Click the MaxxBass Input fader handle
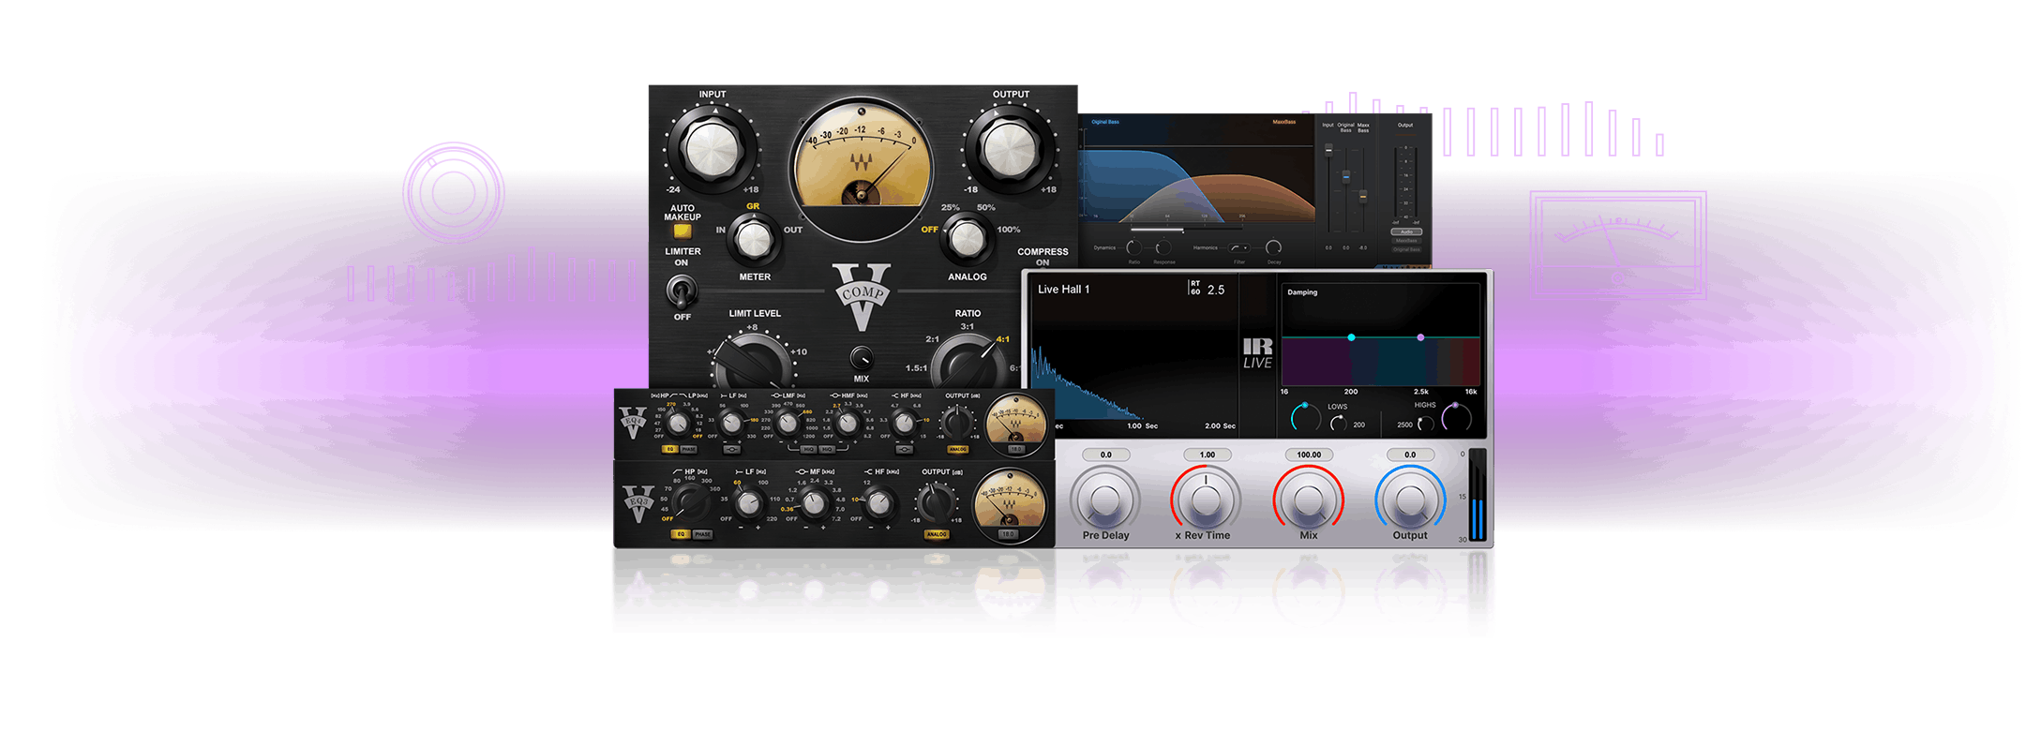The height and width of the screenshot is (731, 2026). (x=1328, y=150)
